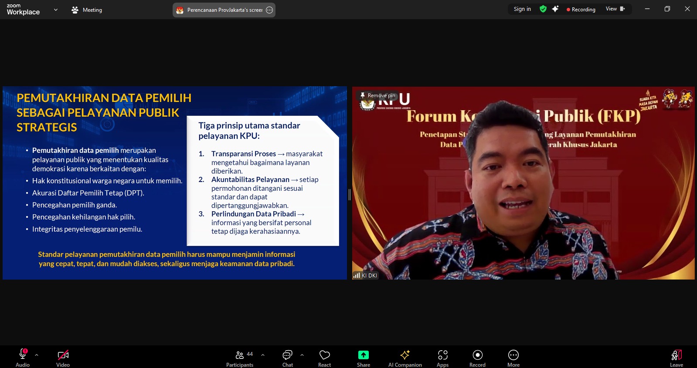This screenshot has height=368, width=697.
Task: Click the yellow "Standar pelayanan pemutakhiran data pemilih" footer text
Action: pyautogui.click(x=167, y=259)
